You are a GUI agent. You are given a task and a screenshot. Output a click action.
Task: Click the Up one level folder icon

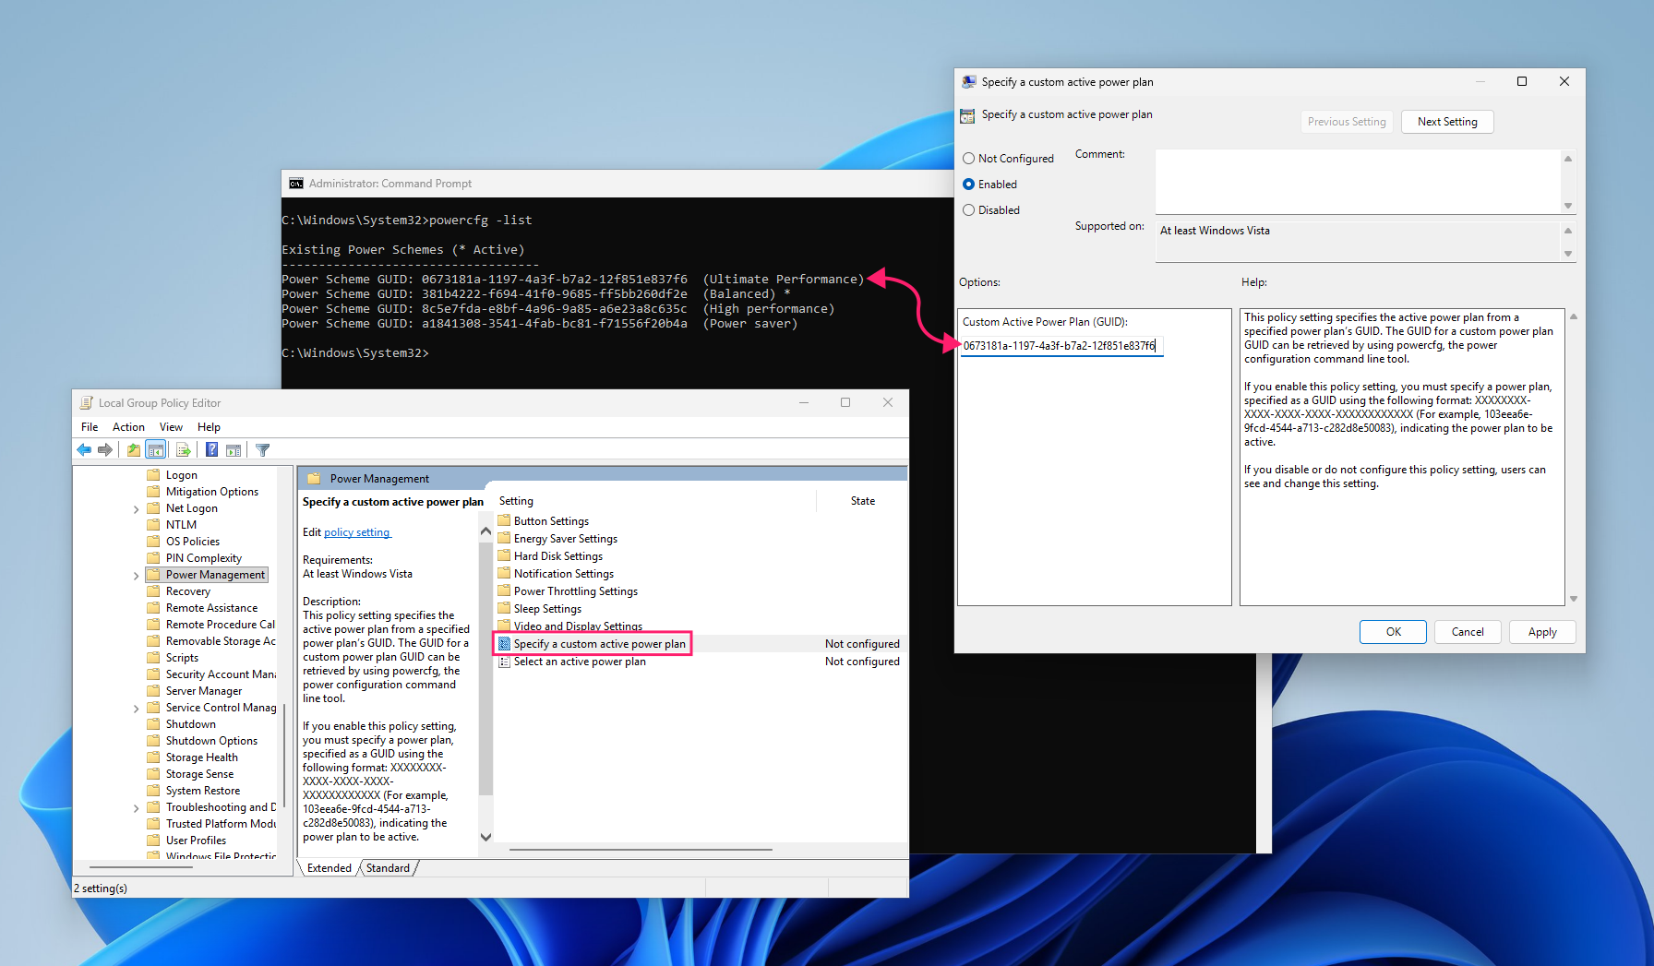coord(134,450)
